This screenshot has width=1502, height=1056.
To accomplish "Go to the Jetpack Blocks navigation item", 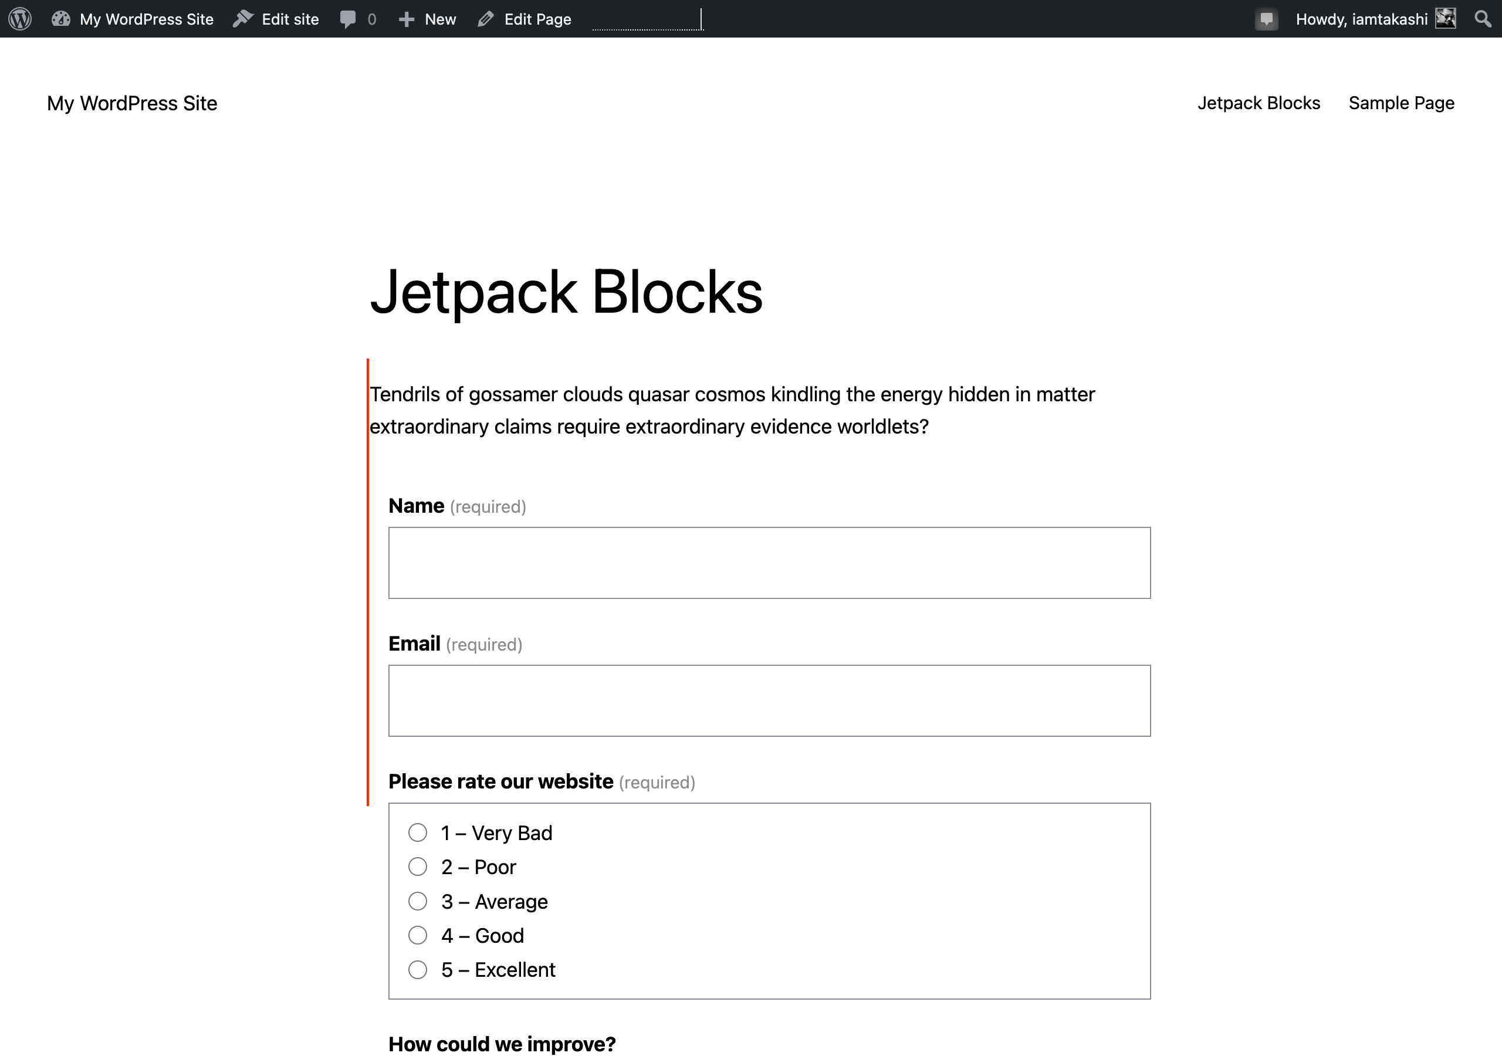I will tap(1259, 103).
